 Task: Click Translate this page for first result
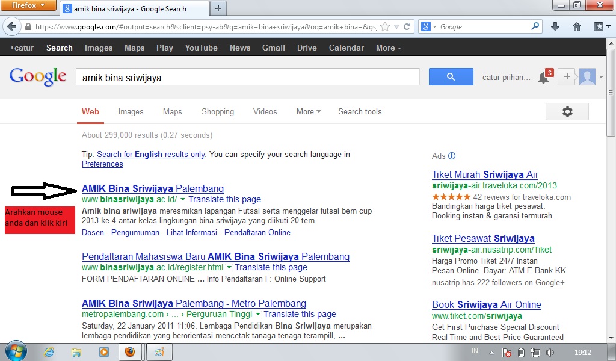pos(225,200)
